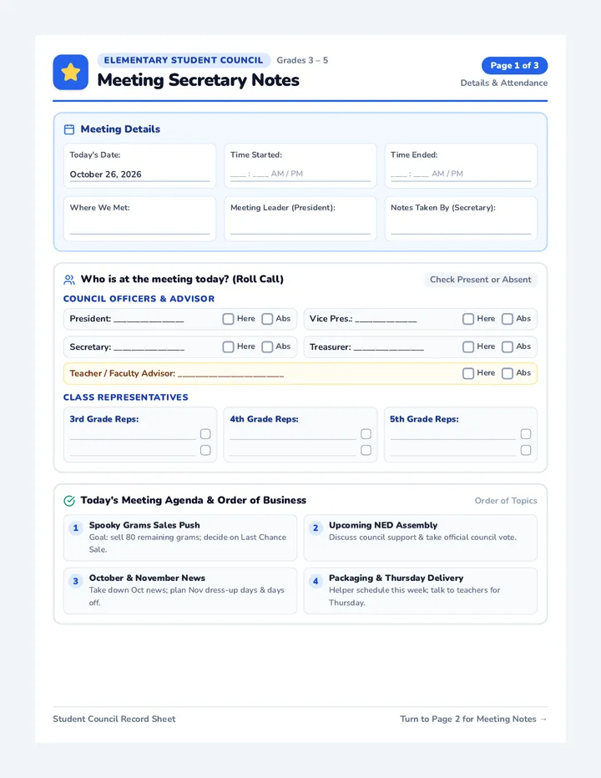Mark the Treasurer as Abs

coord(508,346)
